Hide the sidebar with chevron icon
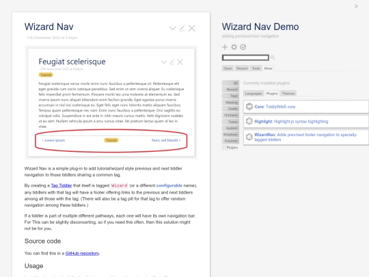Viewport: 369px width, 277px height. click(356, 6)
